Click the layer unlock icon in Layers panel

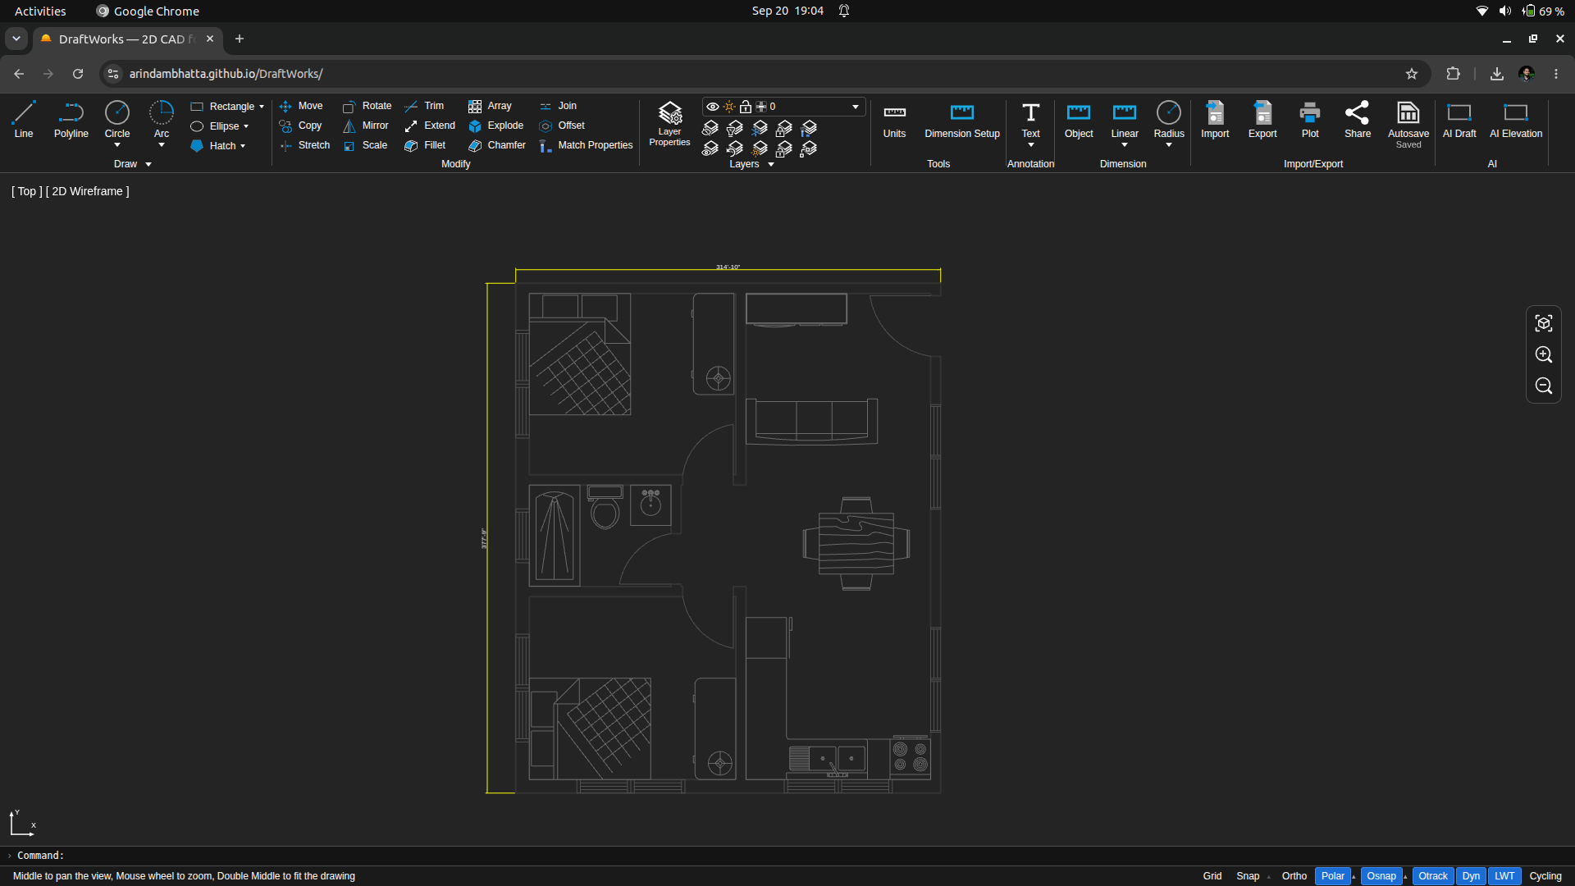click(x=784, y=148)
